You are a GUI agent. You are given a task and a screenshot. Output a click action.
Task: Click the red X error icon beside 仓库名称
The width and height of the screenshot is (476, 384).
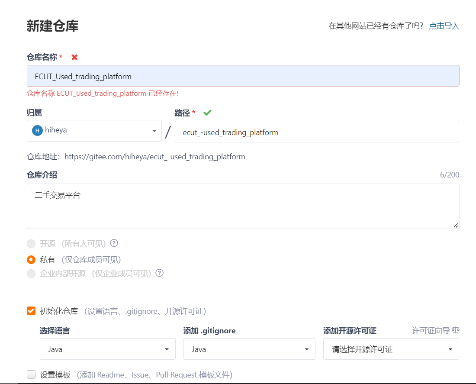pos(74,57)
